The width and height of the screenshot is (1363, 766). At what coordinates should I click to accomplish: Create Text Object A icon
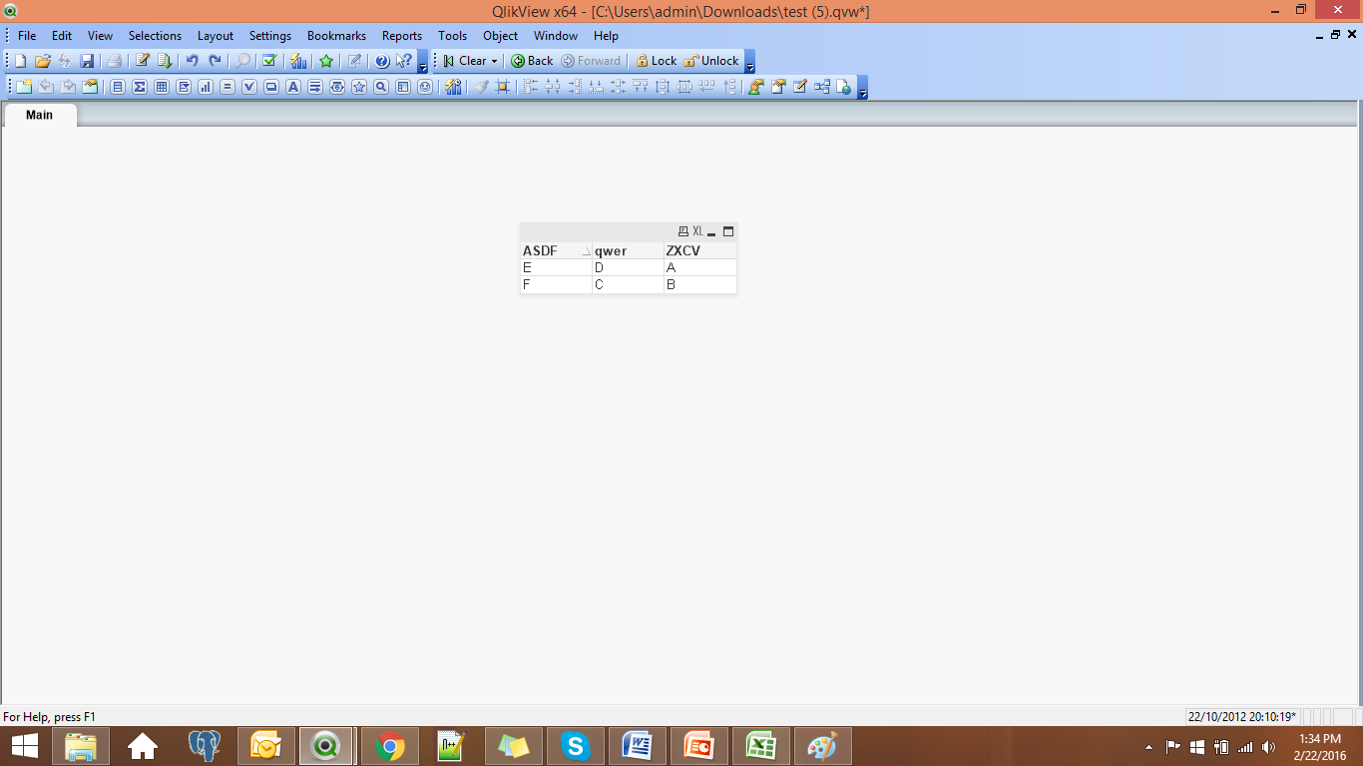point(293,87)
